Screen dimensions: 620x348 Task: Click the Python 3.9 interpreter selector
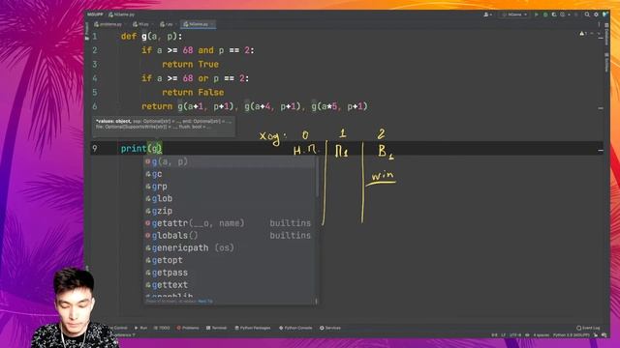(x=571, y=335)
